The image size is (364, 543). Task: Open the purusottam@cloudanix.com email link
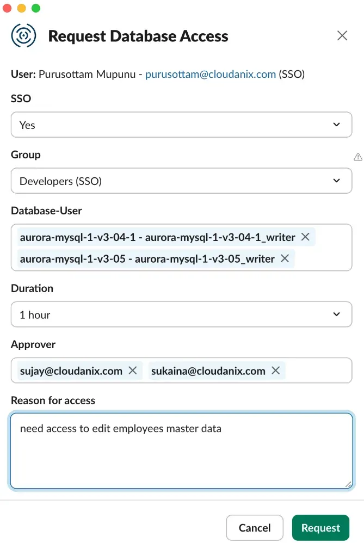point(210,74)
